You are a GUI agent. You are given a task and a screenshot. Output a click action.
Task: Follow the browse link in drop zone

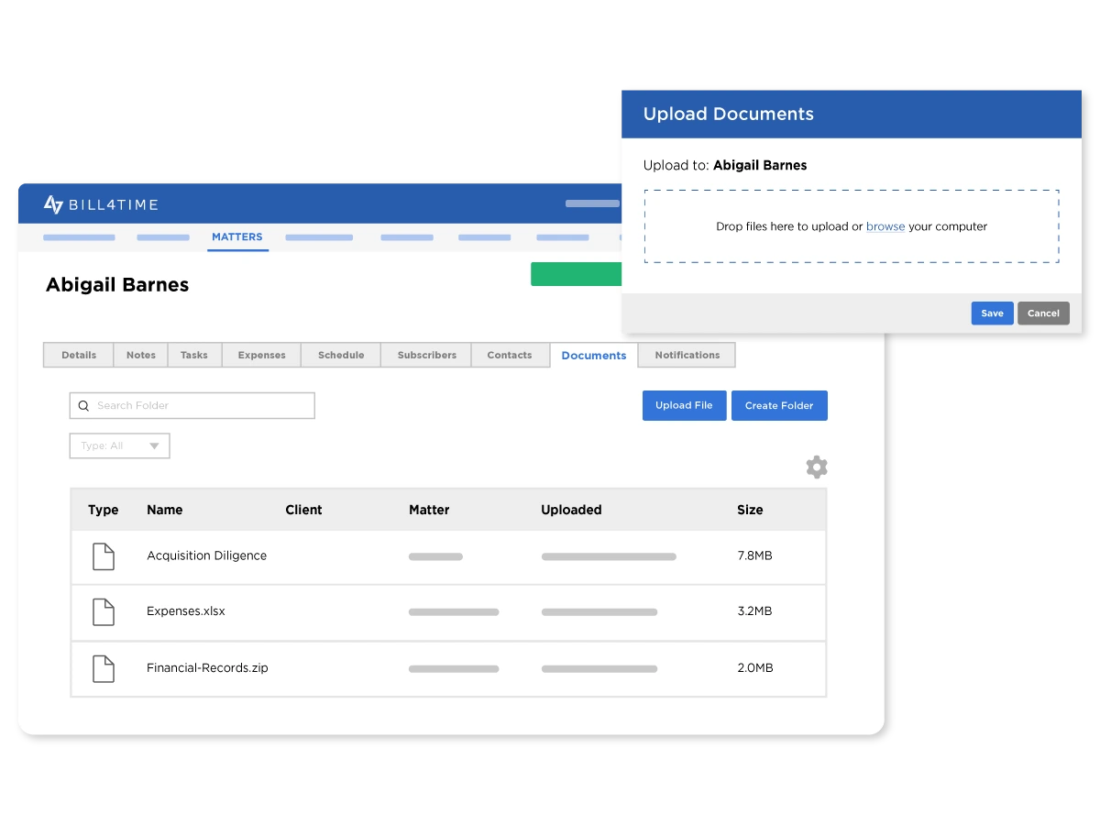tap(885, 227)
